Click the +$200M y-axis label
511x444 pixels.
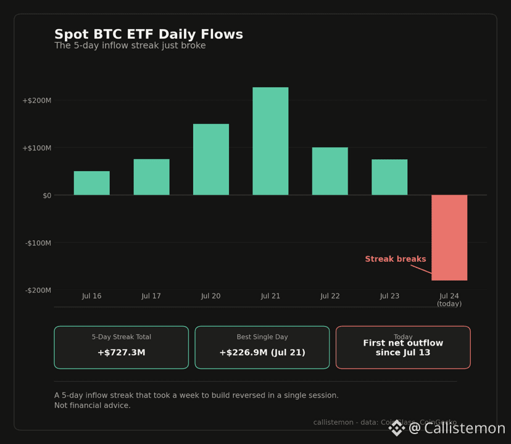tap(37, 101)
